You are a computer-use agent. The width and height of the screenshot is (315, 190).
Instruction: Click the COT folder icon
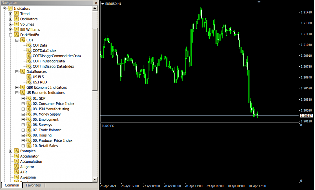pyautogui.click(x=23, y=40)
